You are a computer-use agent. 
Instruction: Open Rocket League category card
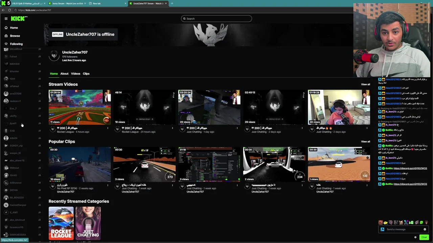tap(61, 223)
